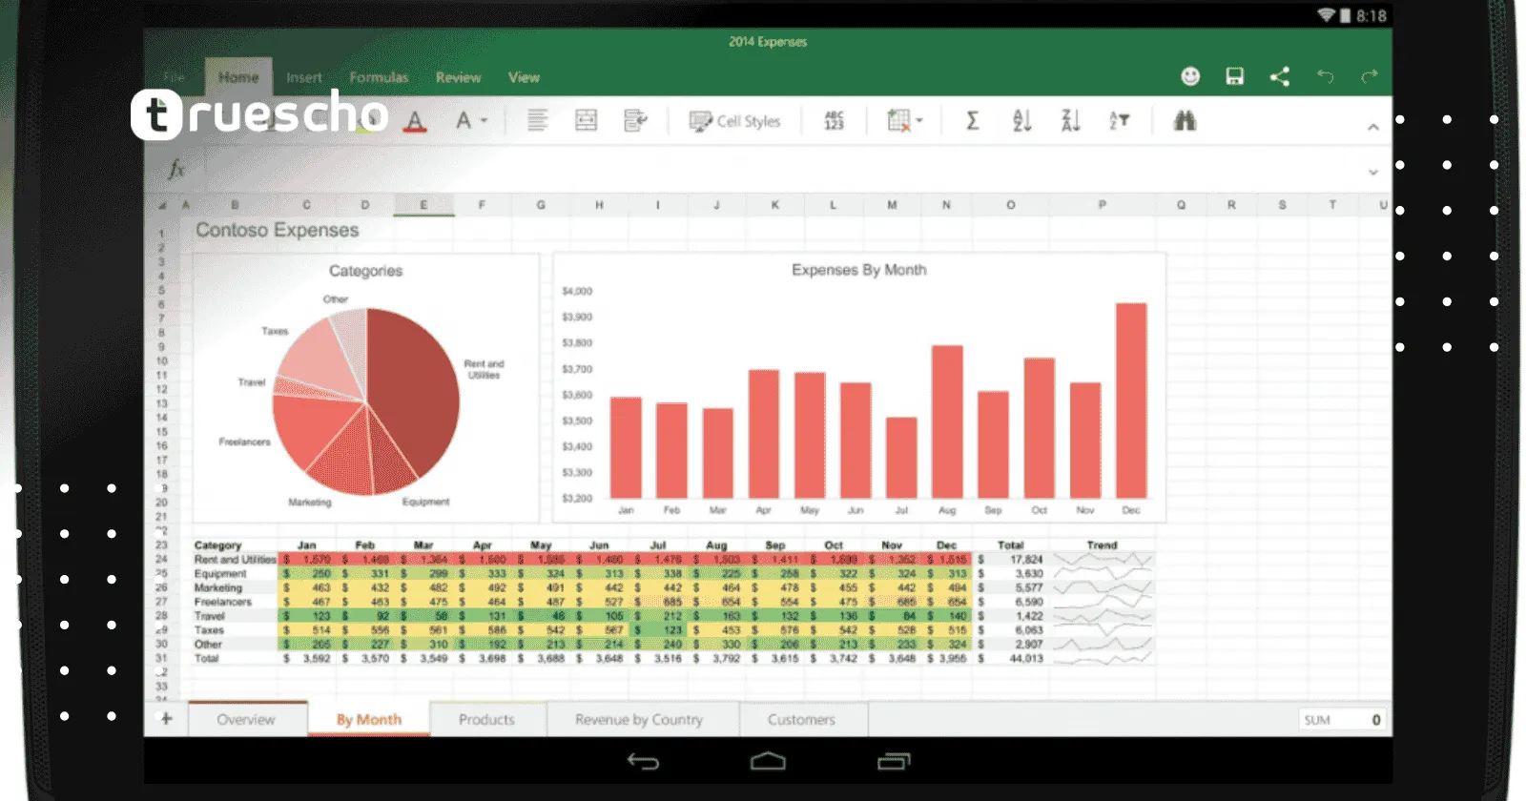Open Find with the binoculars icon

[1185, 121]
